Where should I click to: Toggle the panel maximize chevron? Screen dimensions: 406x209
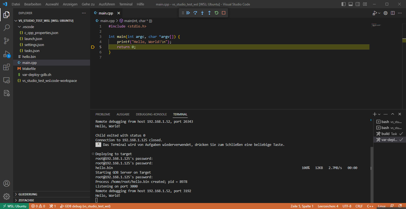[x=393, y=114]
